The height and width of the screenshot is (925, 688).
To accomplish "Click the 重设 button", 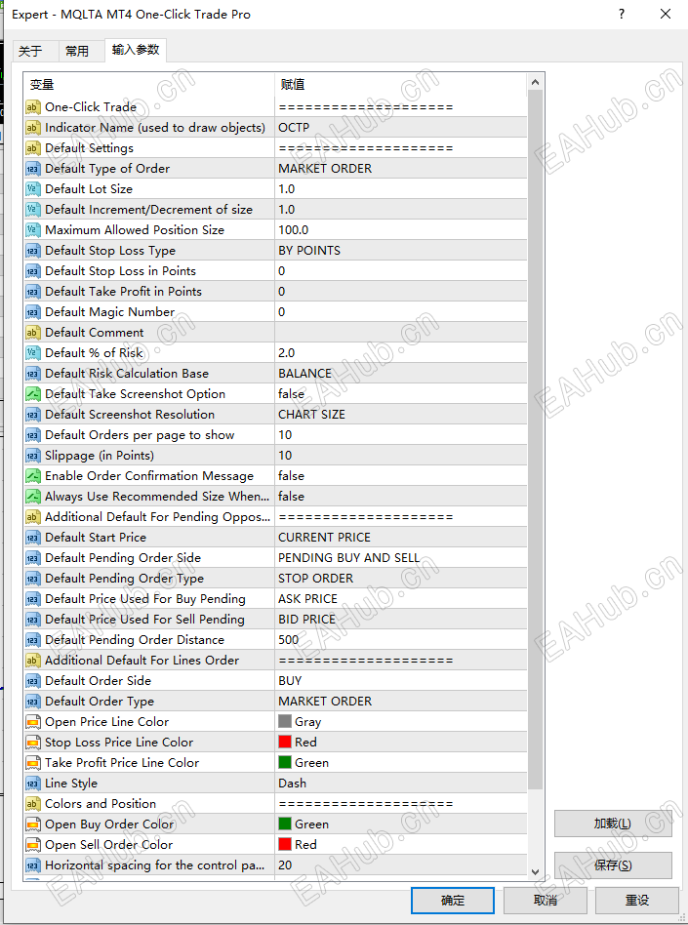I will pyautogui.click(x=637, y=901).
